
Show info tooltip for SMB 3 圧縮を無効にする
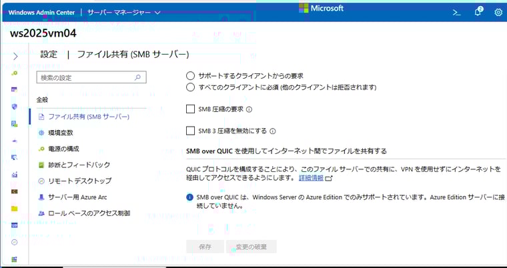pos(273,131)
